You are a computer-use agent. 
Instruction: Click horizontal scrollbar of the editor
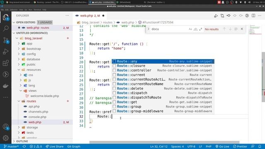164,142
